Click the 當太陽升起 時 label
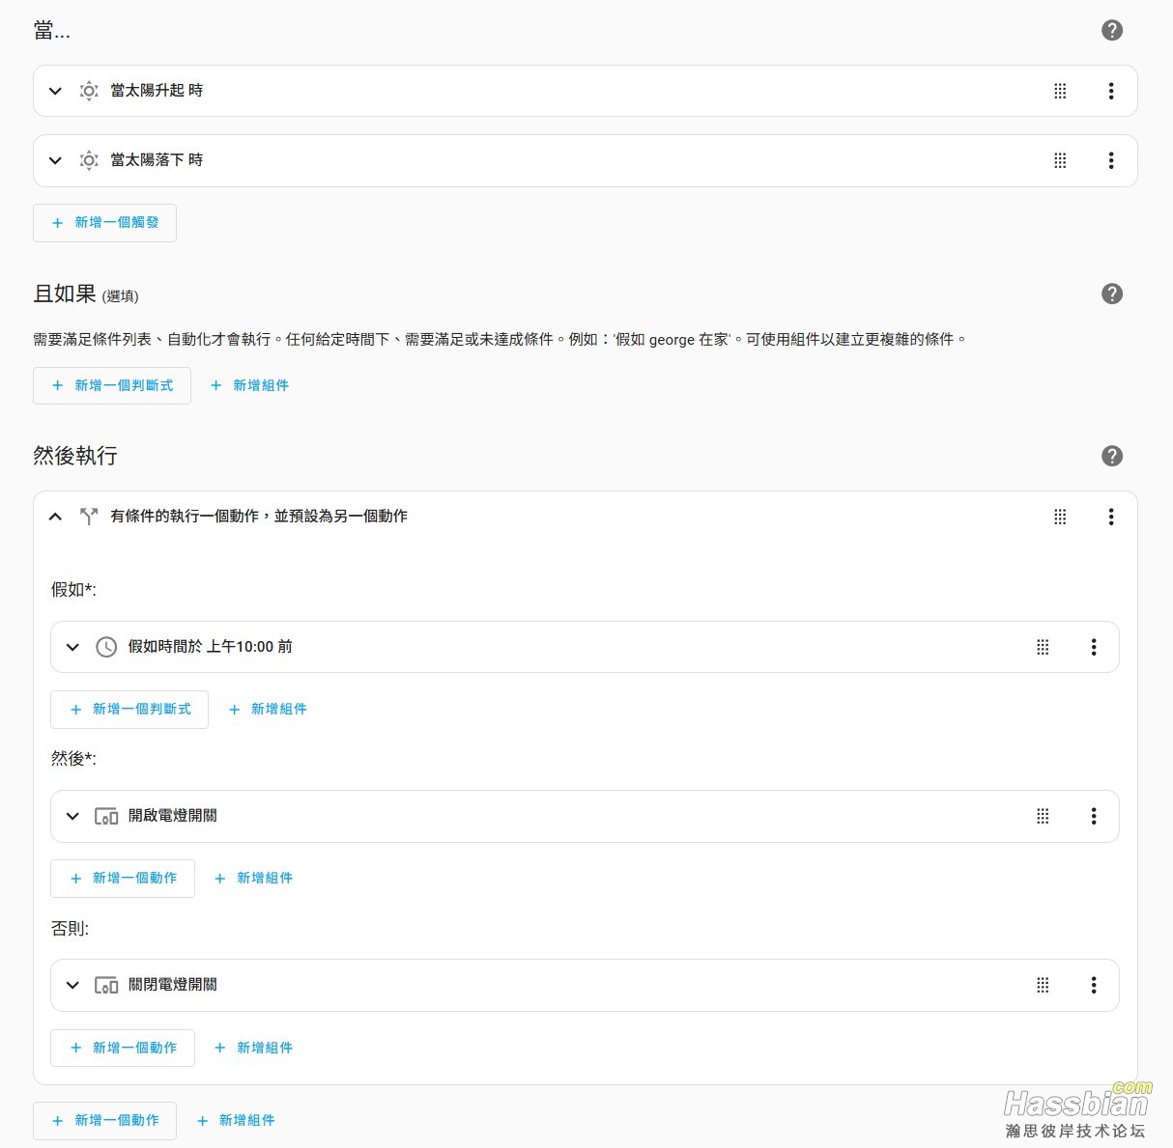Screen dimensions: 1173x1148 (157, 91)
